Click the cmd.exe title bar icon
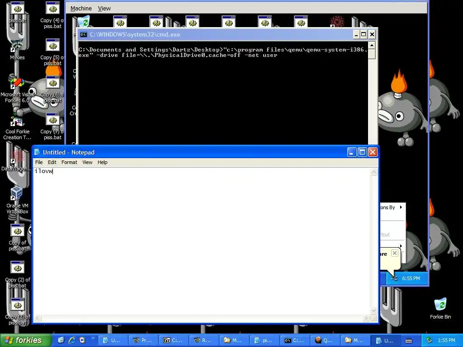This screenshot has height=347, width=463. (84, 34)
